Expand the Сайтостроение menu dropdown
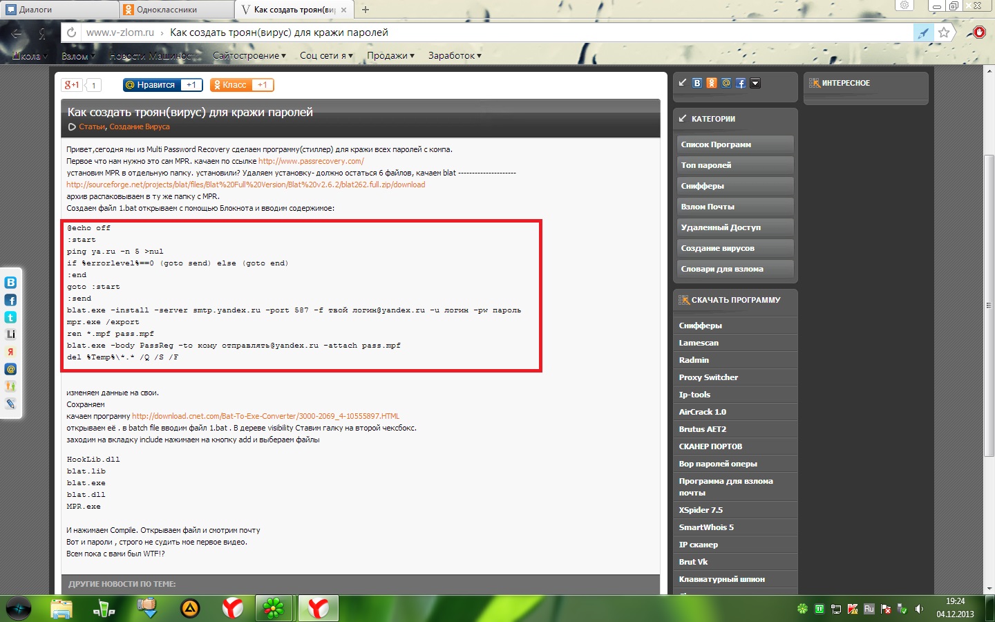The width and height of the screenshot is (995, 622). [x=249, y=55]
